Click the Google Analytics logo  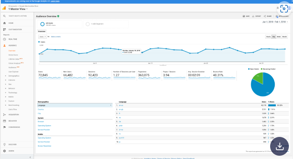click(4, 8)
